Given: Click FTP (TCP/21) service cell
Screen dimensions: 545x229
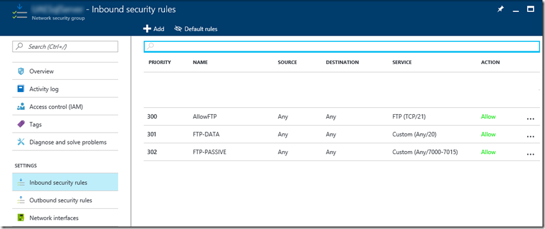Looking at the screenshot, I should pyautogui.click(x=409, y=117).
